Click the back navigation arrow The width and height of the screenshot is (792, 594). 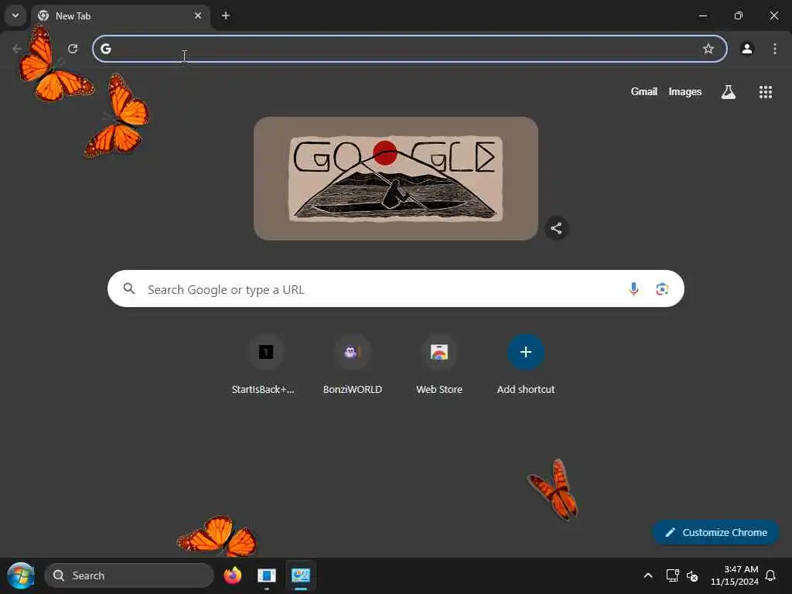click(x=17, y=49)
